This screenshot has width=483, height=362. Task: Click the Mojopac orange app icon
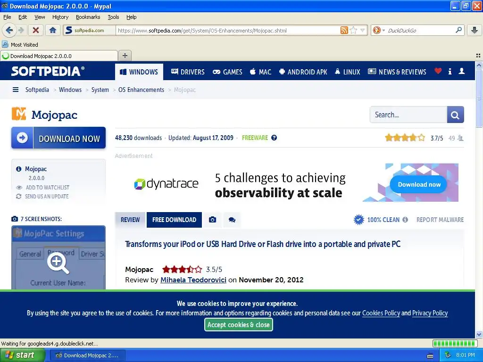click(19, 114)
